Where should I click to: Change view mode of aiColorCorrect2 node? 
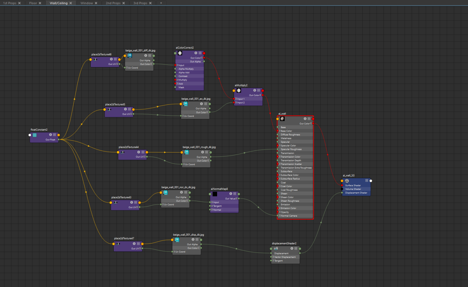(x=200, y=53)
